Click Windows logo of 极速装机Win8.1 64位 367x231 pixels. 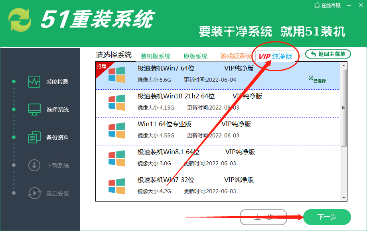click(116, 158)
